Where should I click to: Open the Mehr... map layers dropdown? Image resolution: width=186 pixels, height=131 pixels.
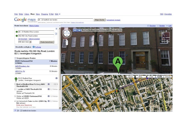point(141,77)
